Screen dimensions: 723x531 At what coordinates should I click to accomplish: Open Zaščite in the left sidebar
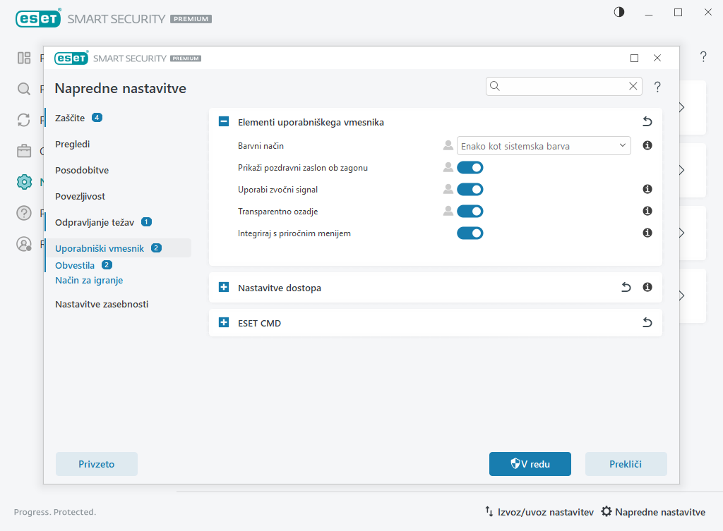tap(70, 118)
